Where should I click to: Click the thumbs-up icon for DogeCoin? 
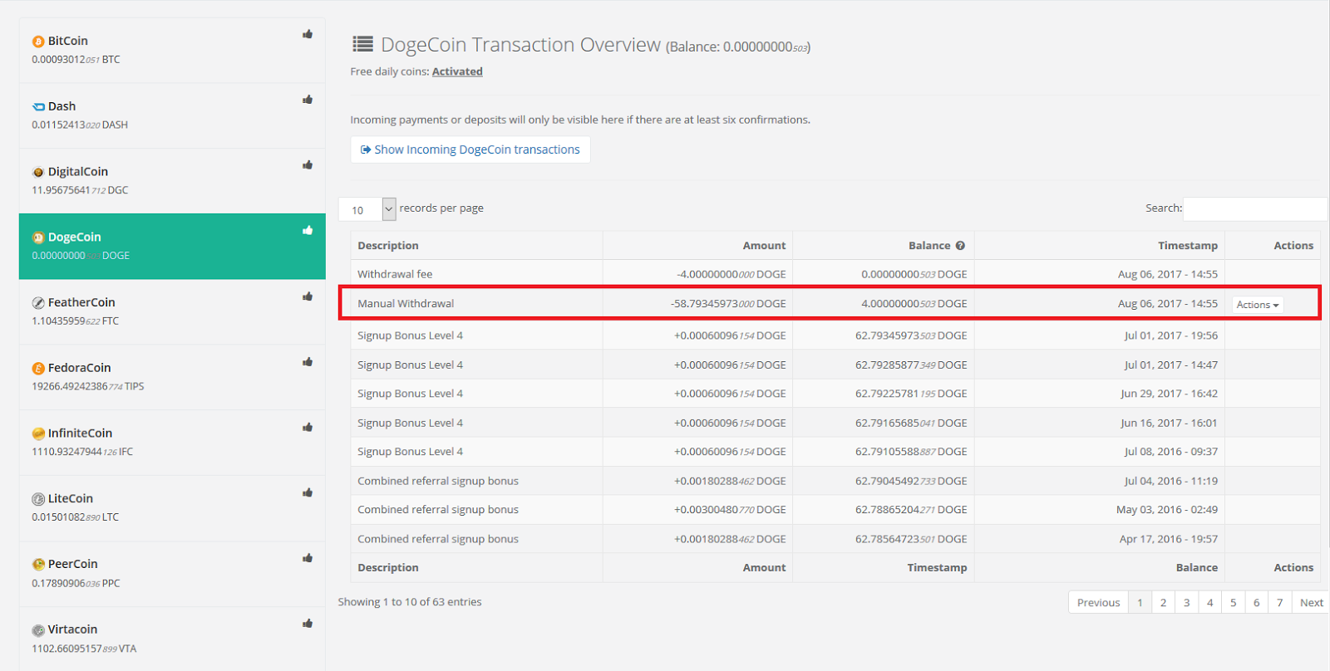pos(308,230)
